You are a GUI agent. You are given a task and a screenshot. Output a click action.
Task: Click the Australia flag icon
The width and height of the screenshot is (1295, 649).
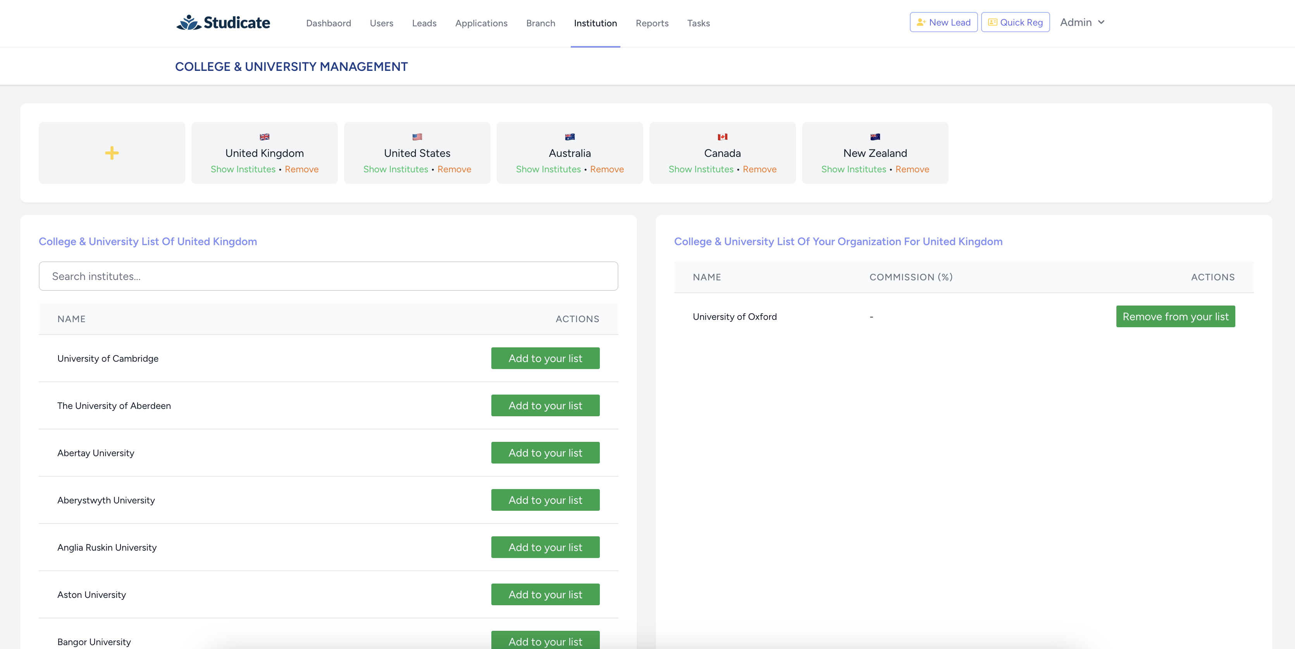pos(570,137)
